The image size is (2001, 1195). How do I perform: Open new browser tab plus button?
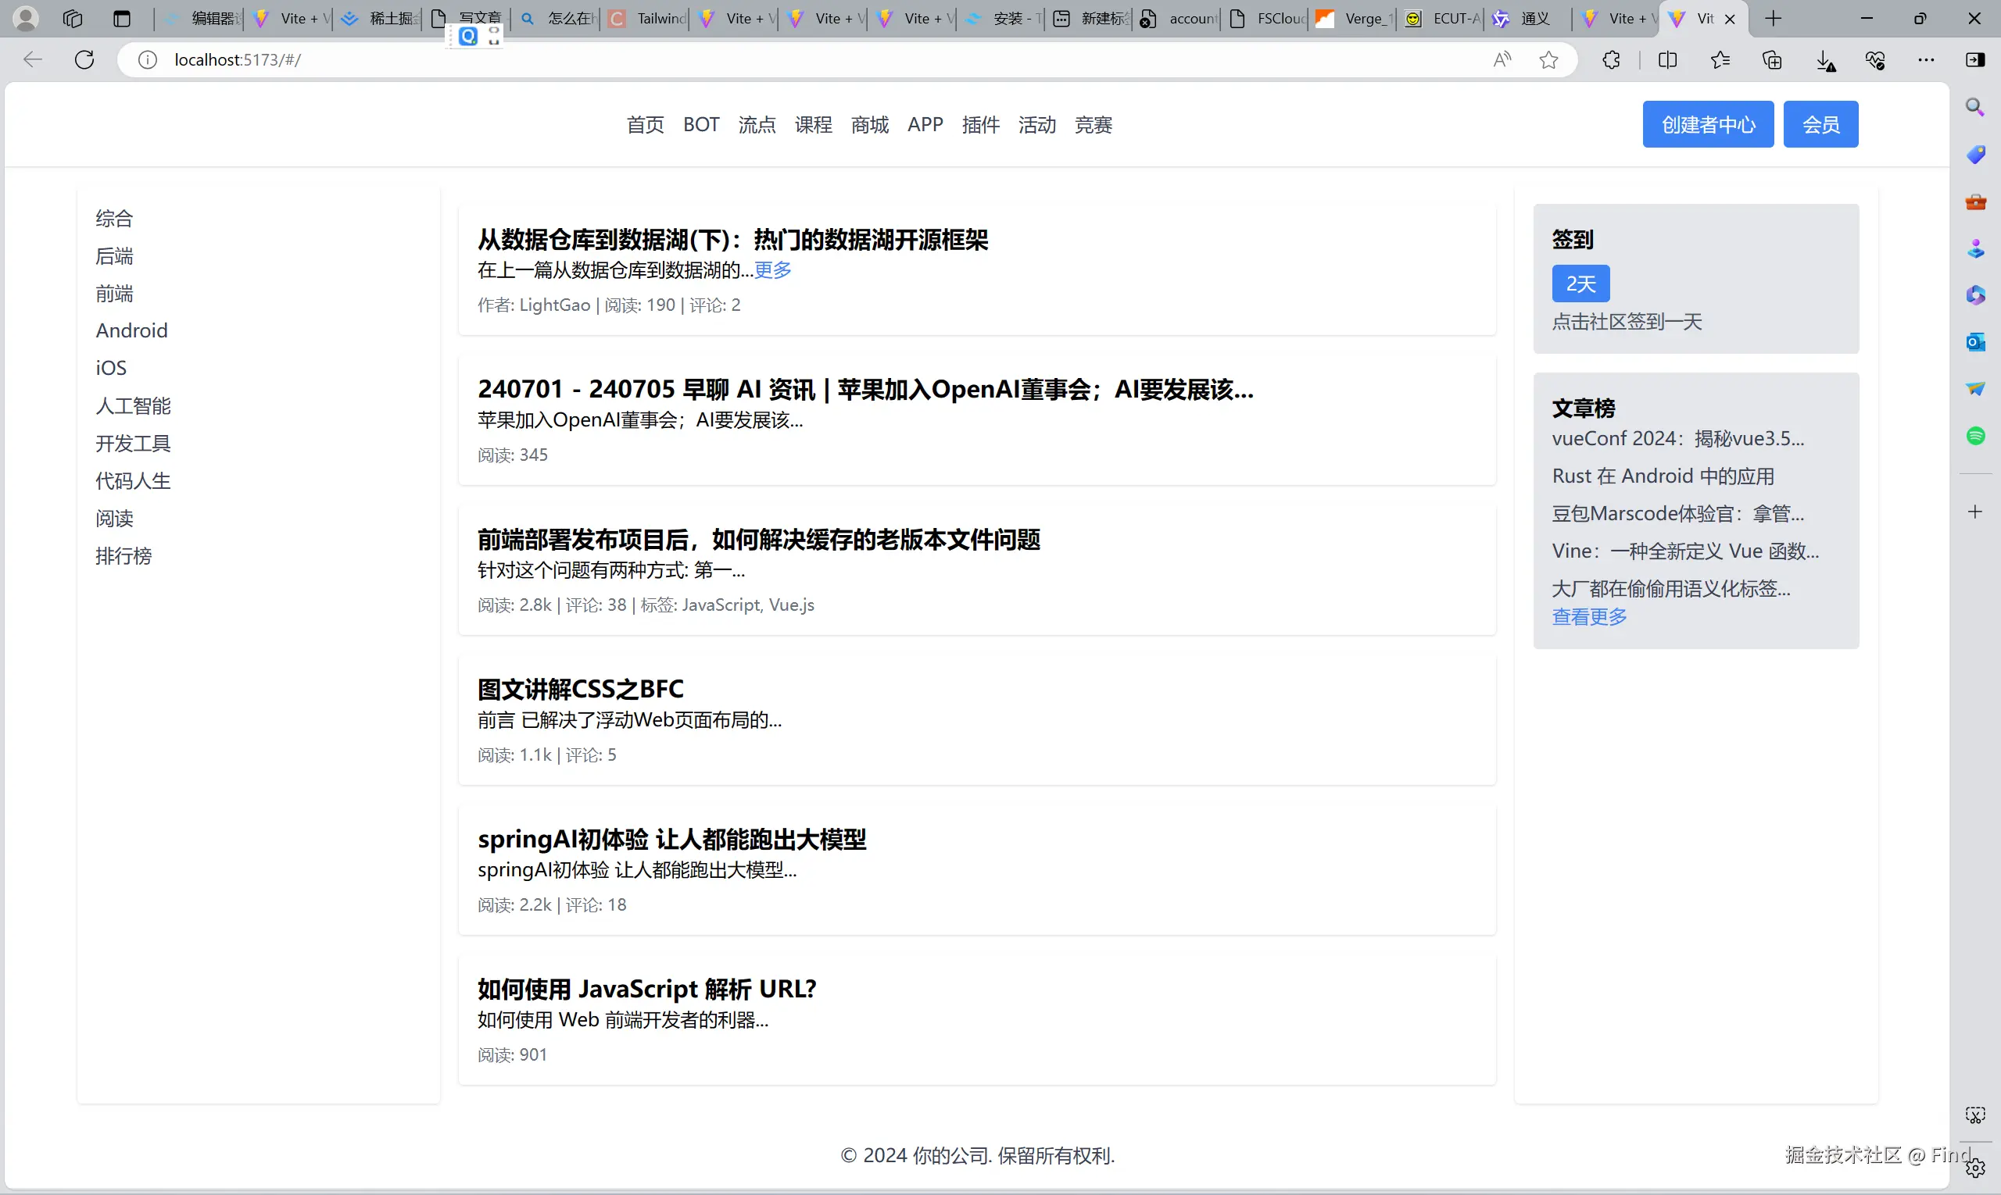point(1773,19)
